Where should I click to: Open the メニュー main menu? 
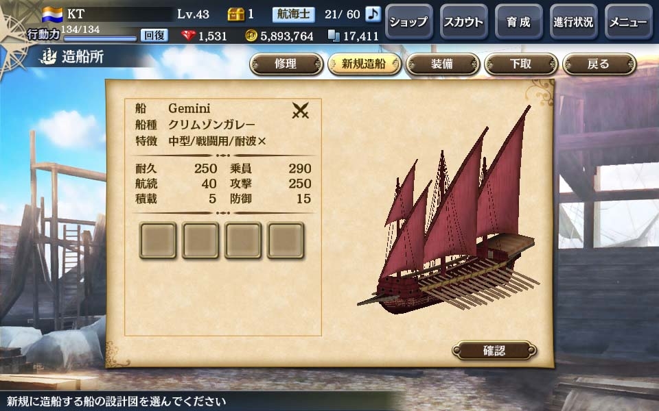pos(629,22)
